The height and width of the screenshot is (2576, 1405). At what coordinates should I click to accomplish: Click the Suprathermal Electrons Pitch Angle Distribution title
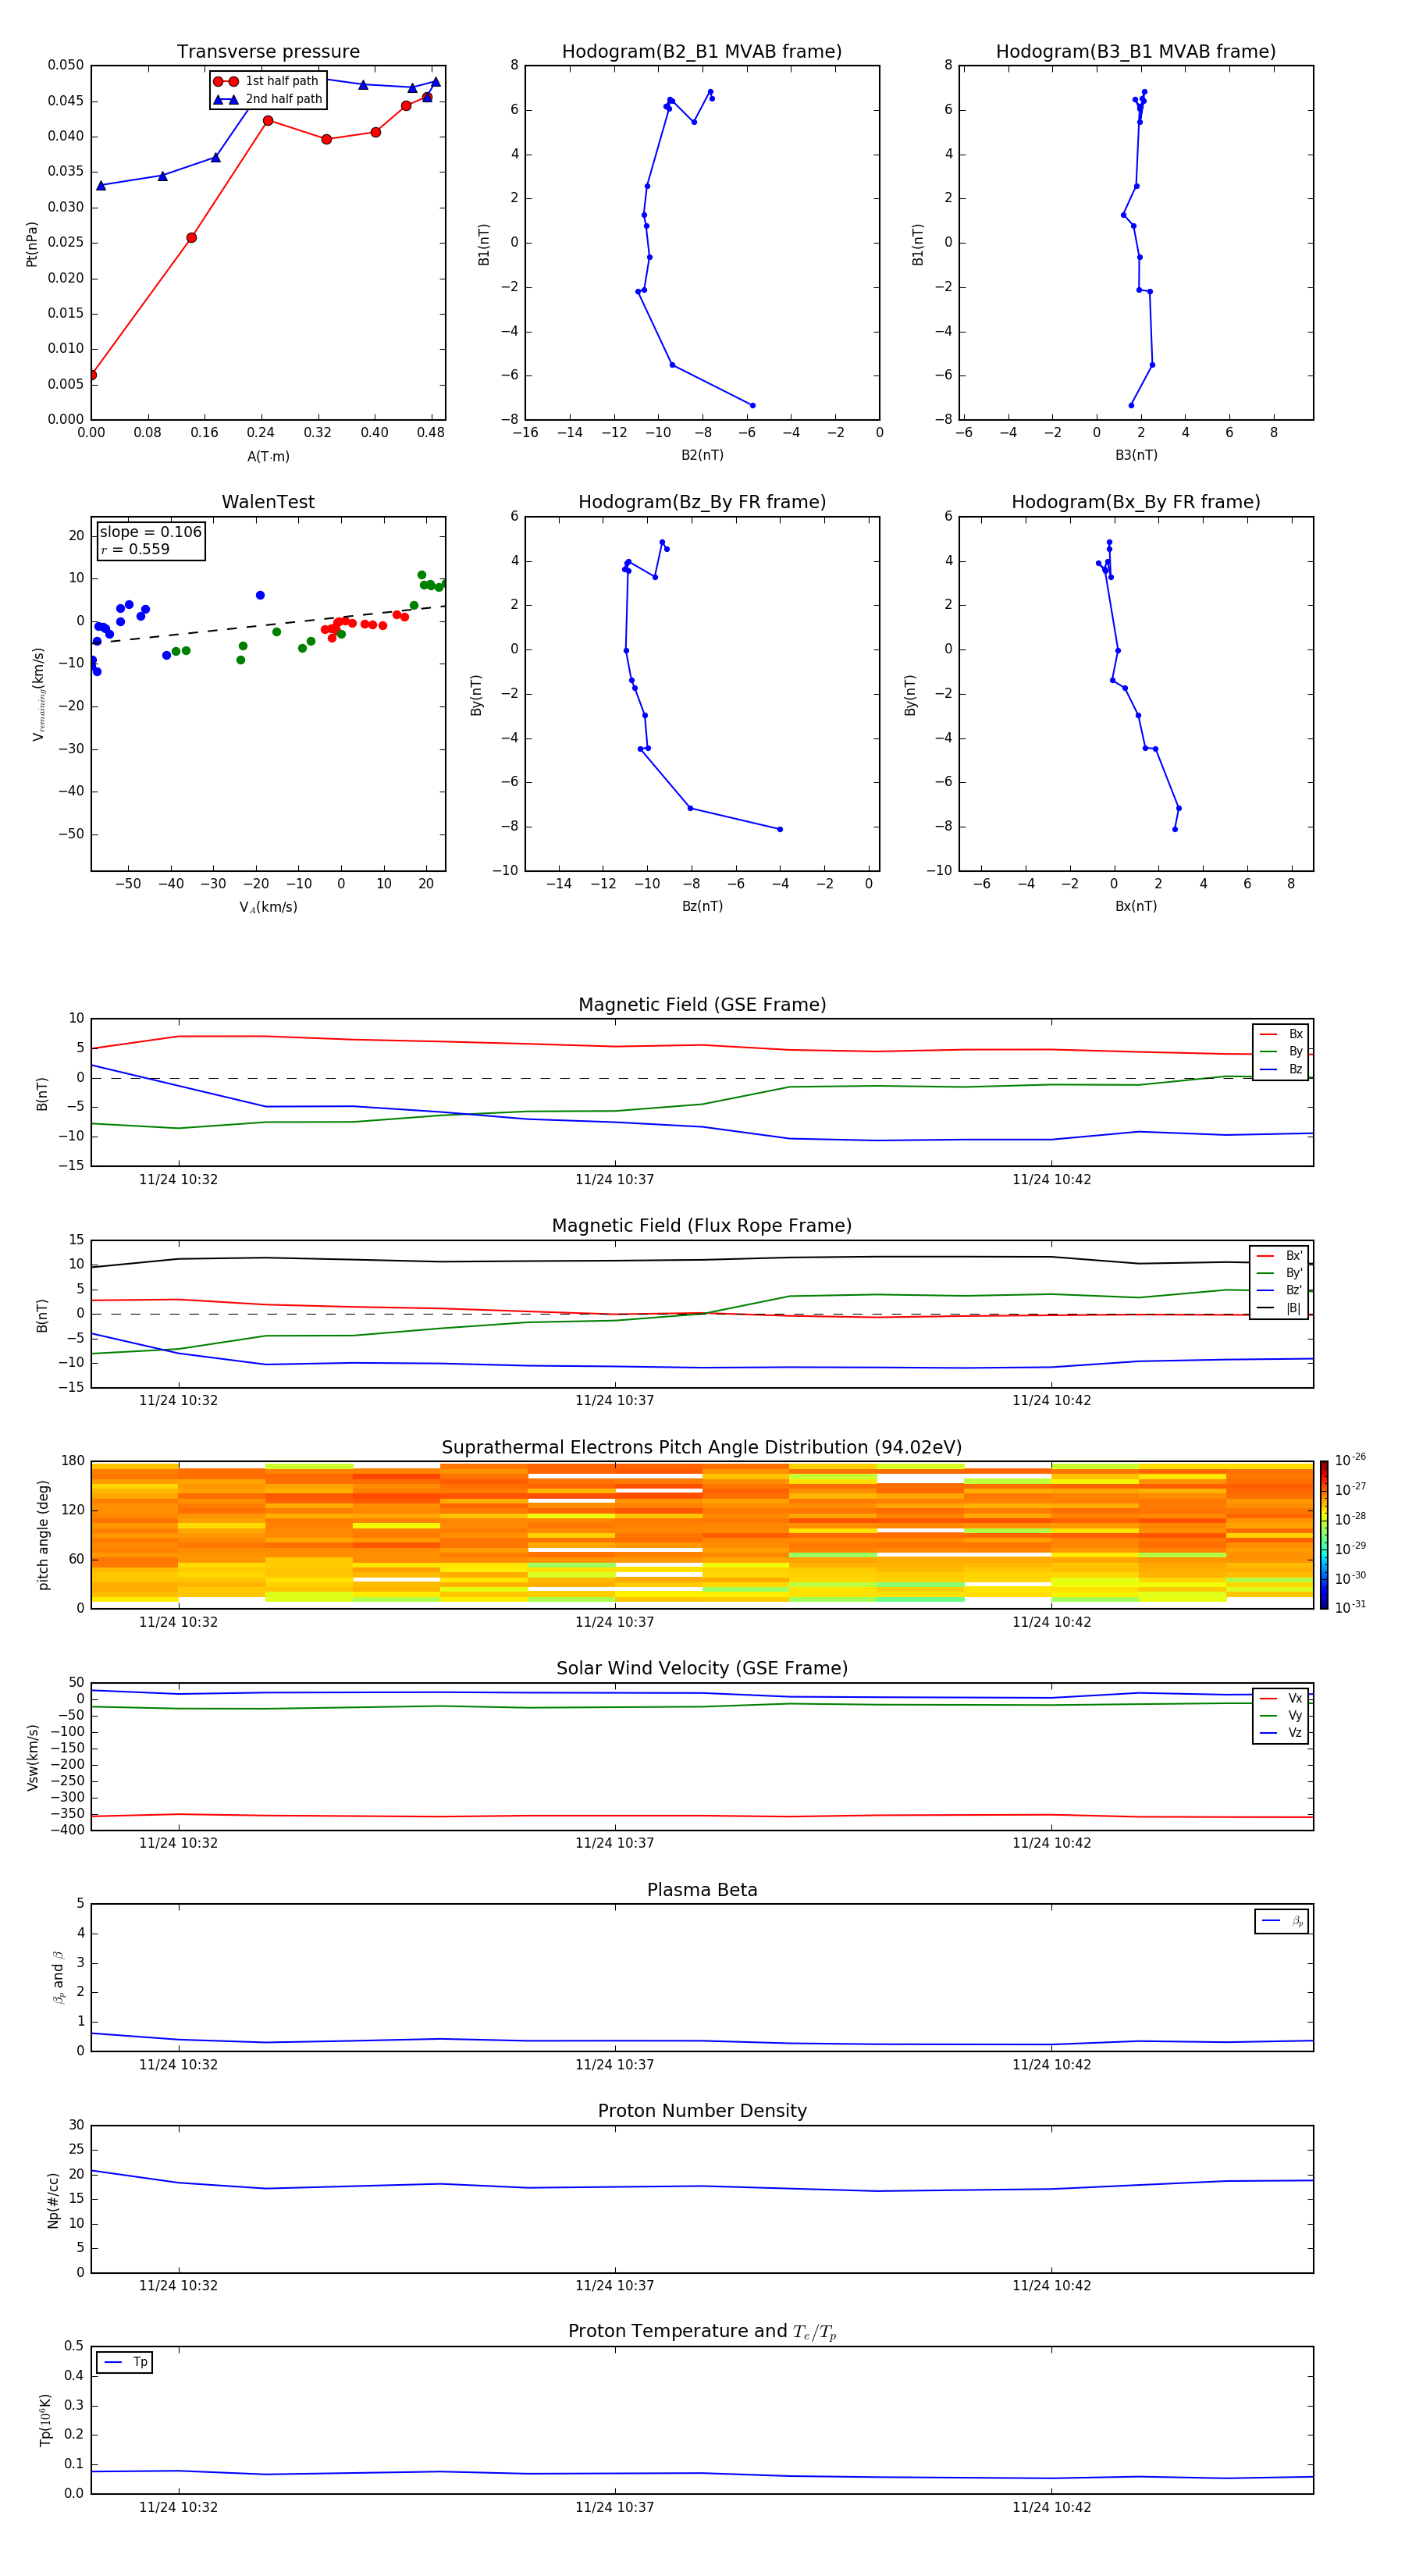[702, 1448]
